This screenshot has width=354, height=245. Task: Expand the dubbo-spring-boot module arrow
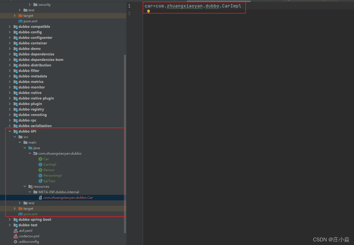[x=10, y=220]
